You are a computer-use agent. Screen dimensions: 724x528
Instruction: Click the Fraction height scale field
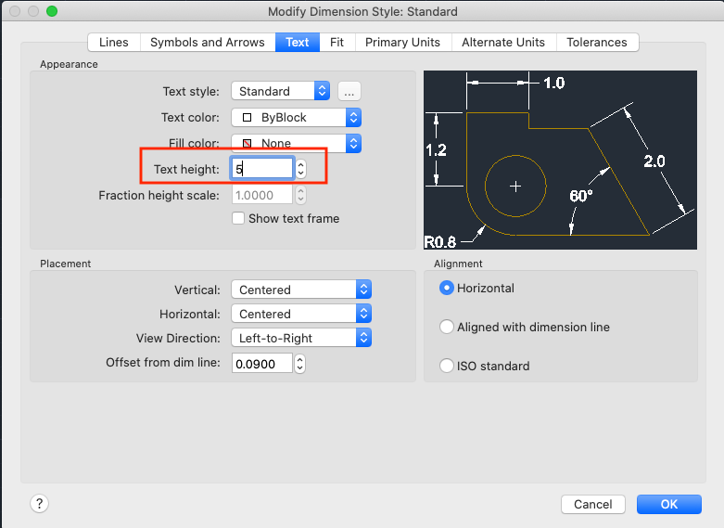click(x=261, y=195)
